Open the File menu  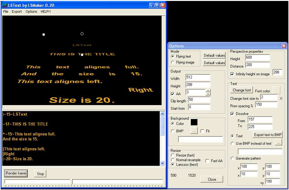point(6,11)
